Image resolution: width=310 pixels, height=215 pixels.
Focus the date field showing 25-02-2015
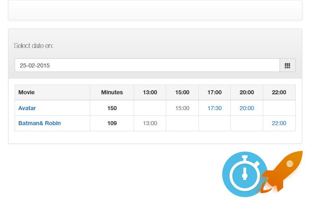(x=147, y=65)
